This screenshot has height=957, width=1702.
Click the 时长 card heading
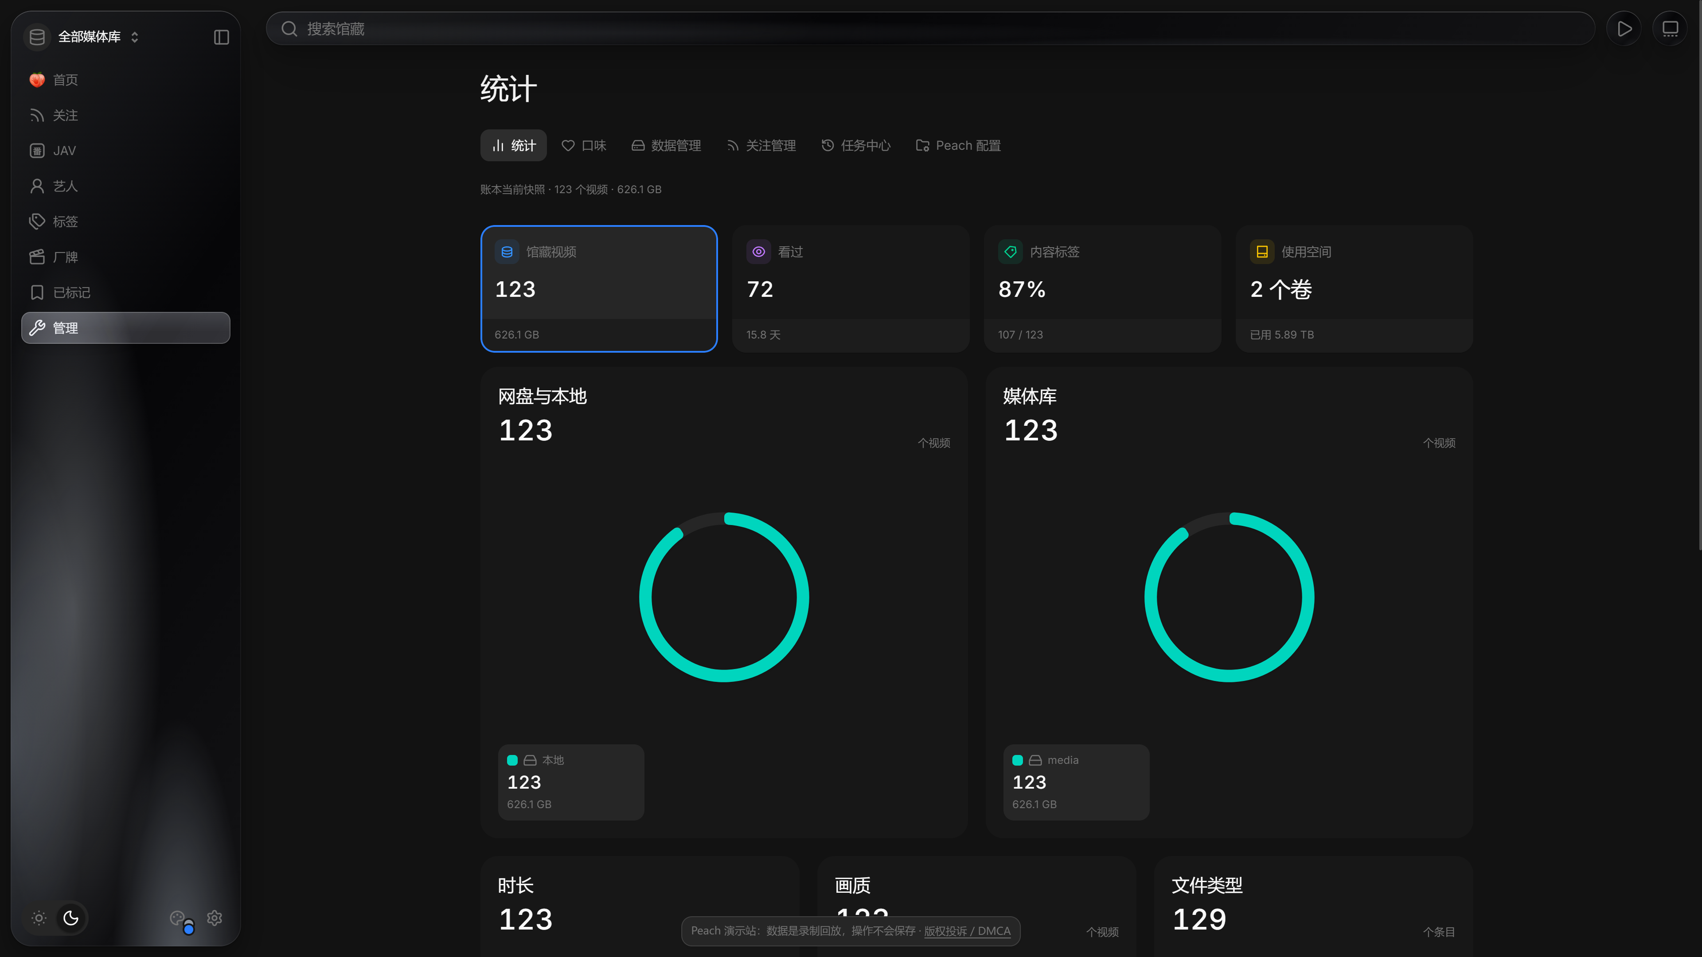click(515, 885)
